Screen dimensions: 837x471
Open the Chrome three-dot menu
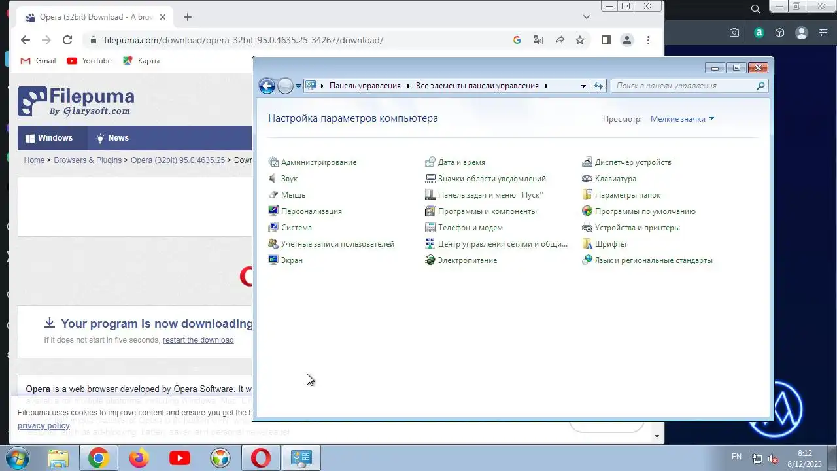pos(648,40)
